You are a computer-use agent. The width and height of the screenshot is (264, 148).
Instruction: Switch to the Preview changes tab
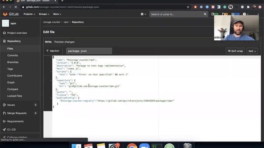tap(64, 42)
